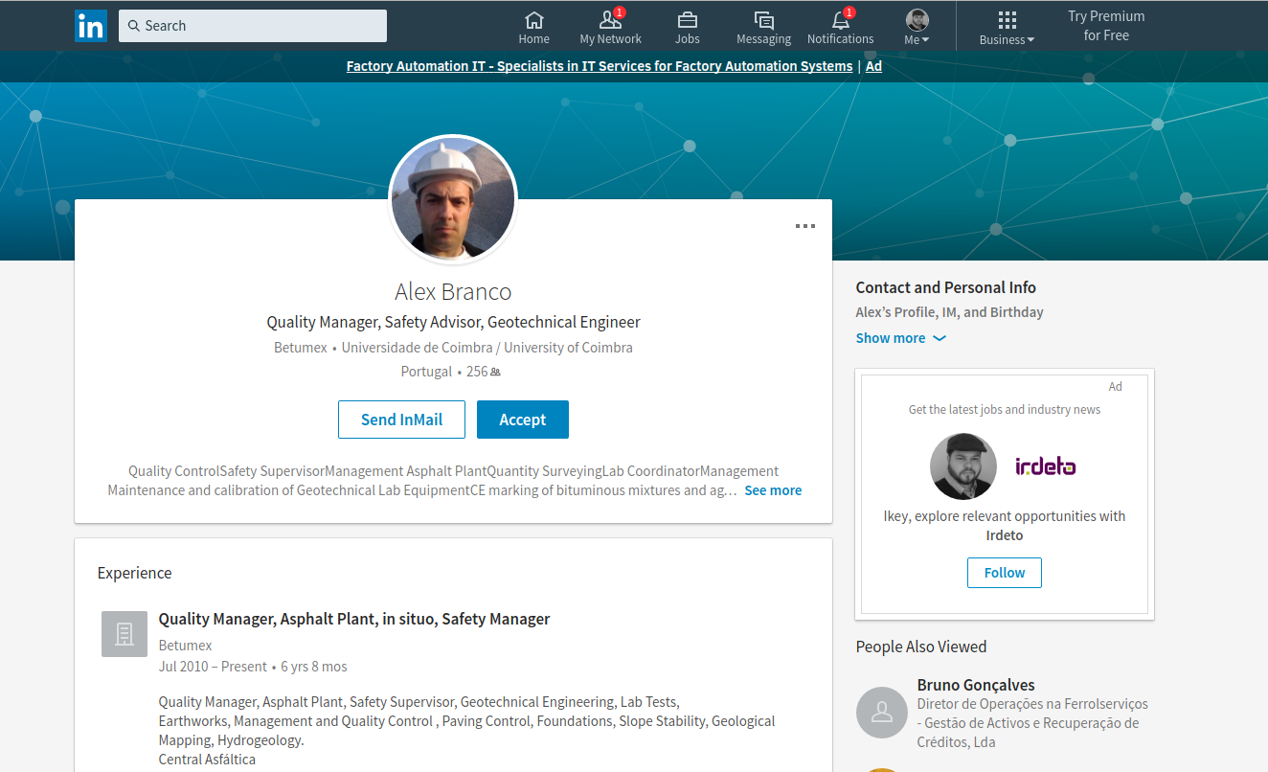Open the Business apps grid dropdown
The height and width of the screenshot is (772, 1268).
coord(1007,27)
